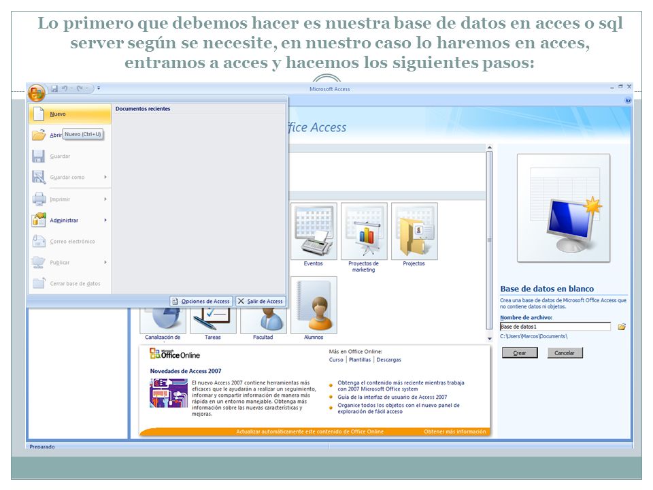Click the Nuevo blank document icon

tap(38, 114)
